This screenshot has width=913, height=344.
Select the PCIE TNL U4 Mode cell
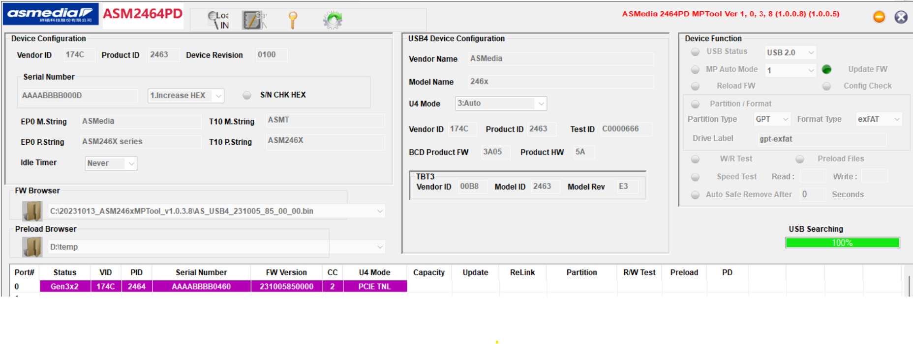point(374,287)
